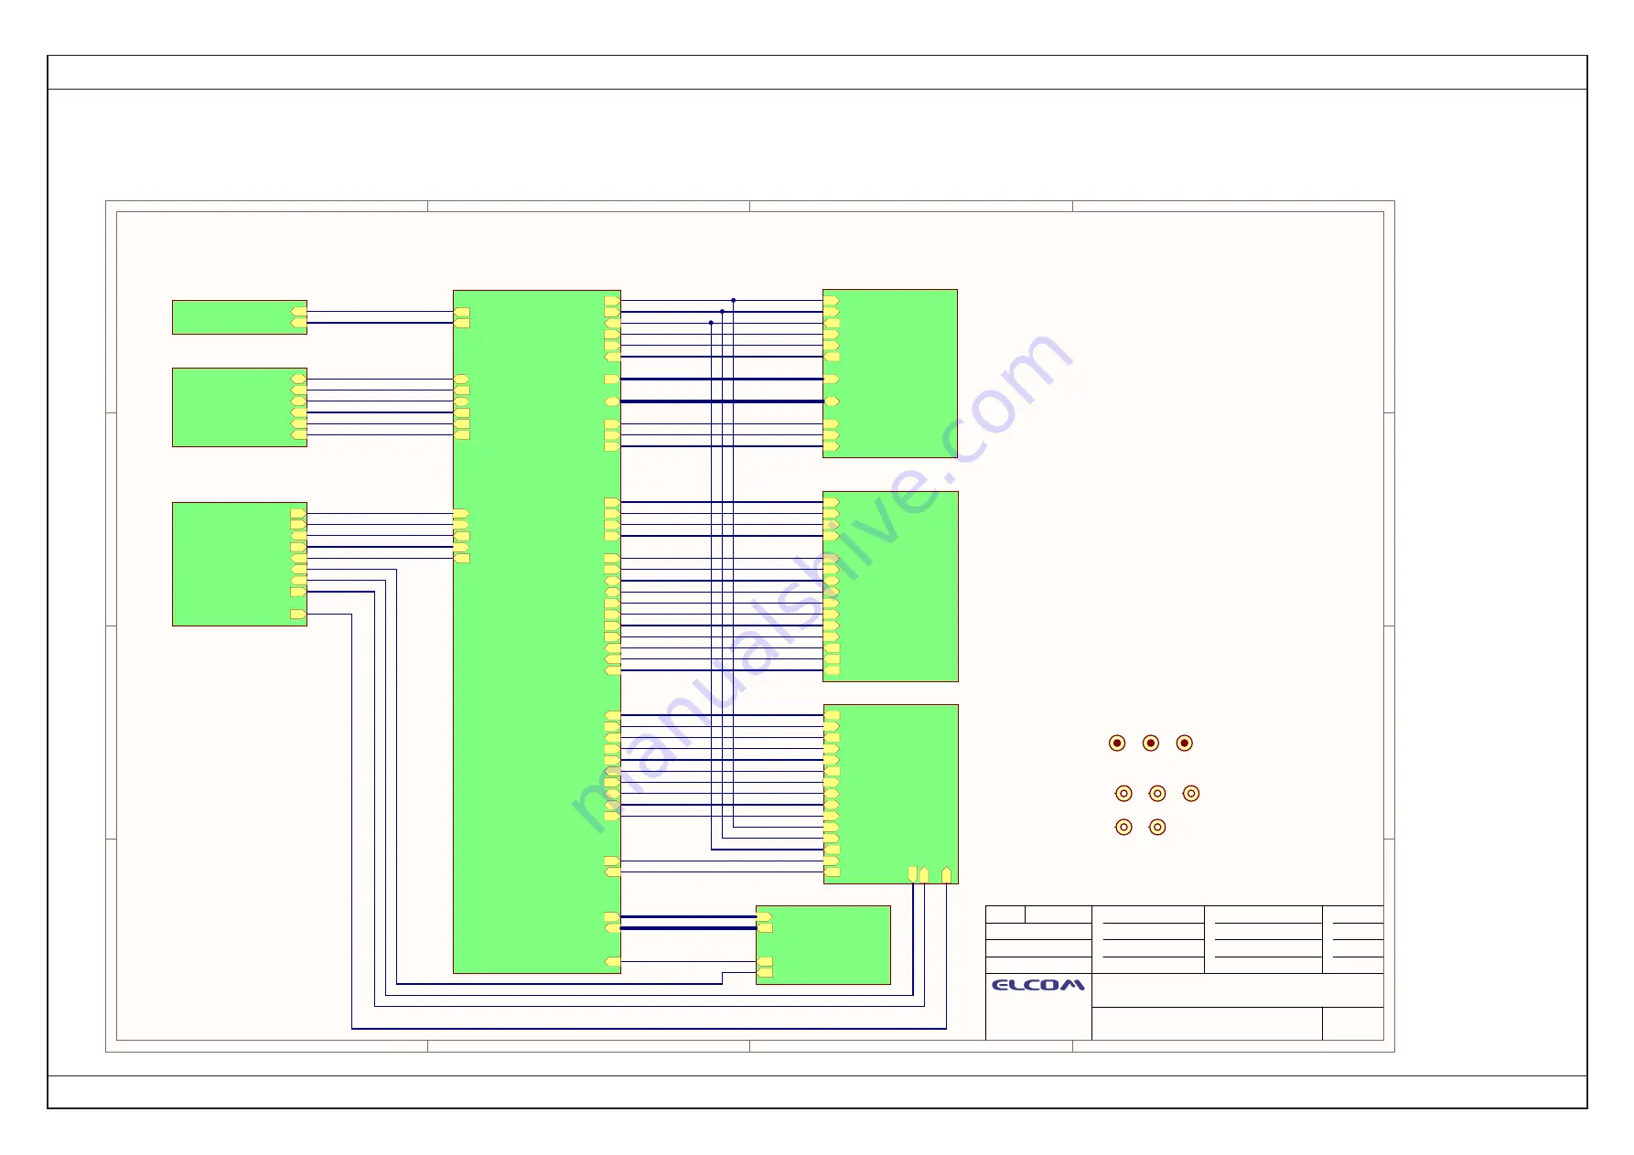Select the small two-port green block at upper left

coord(240,317)
